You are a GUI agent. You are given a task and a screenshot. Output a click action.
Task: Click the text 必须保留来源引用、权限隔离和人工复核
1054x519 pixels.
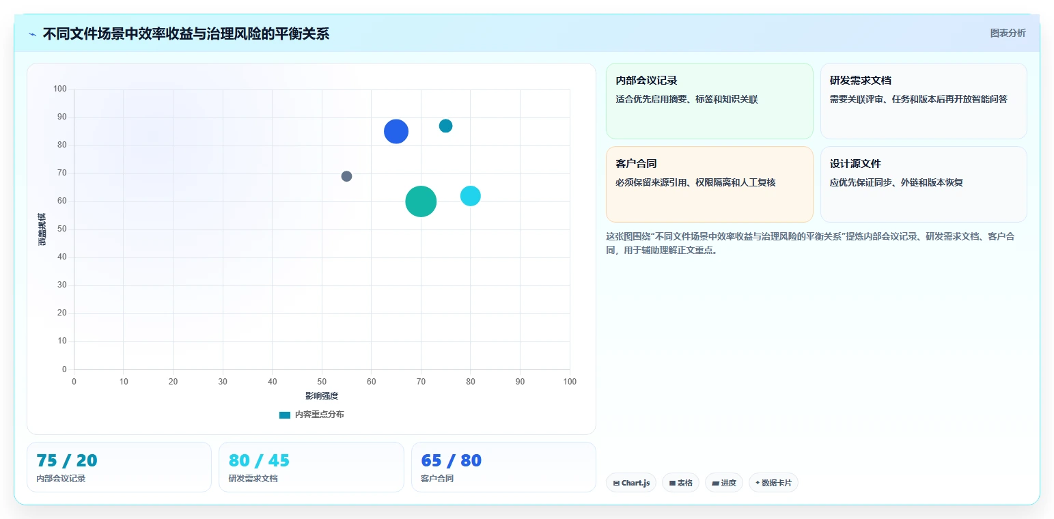pyautogui.click(x=695, y=183)
